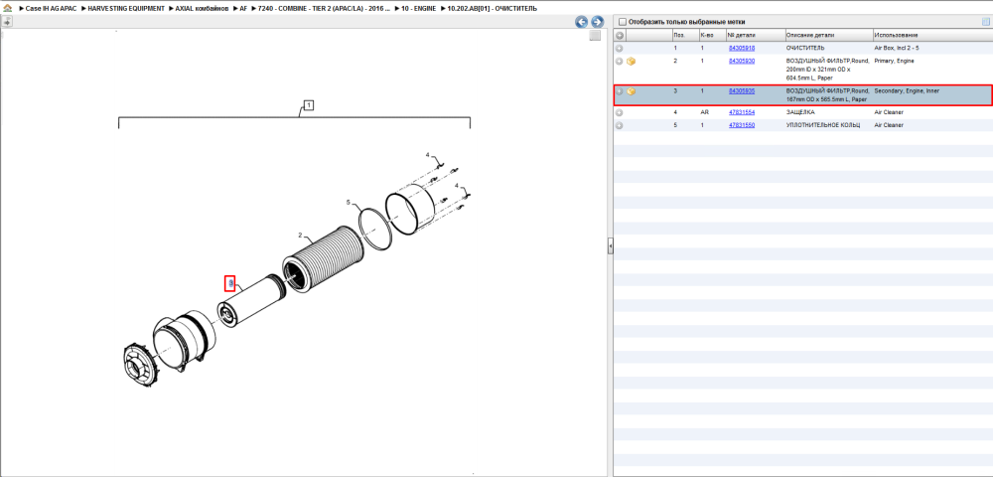Open the 'Case IH AG APAC' breadcrumb

tap(51, 9)
